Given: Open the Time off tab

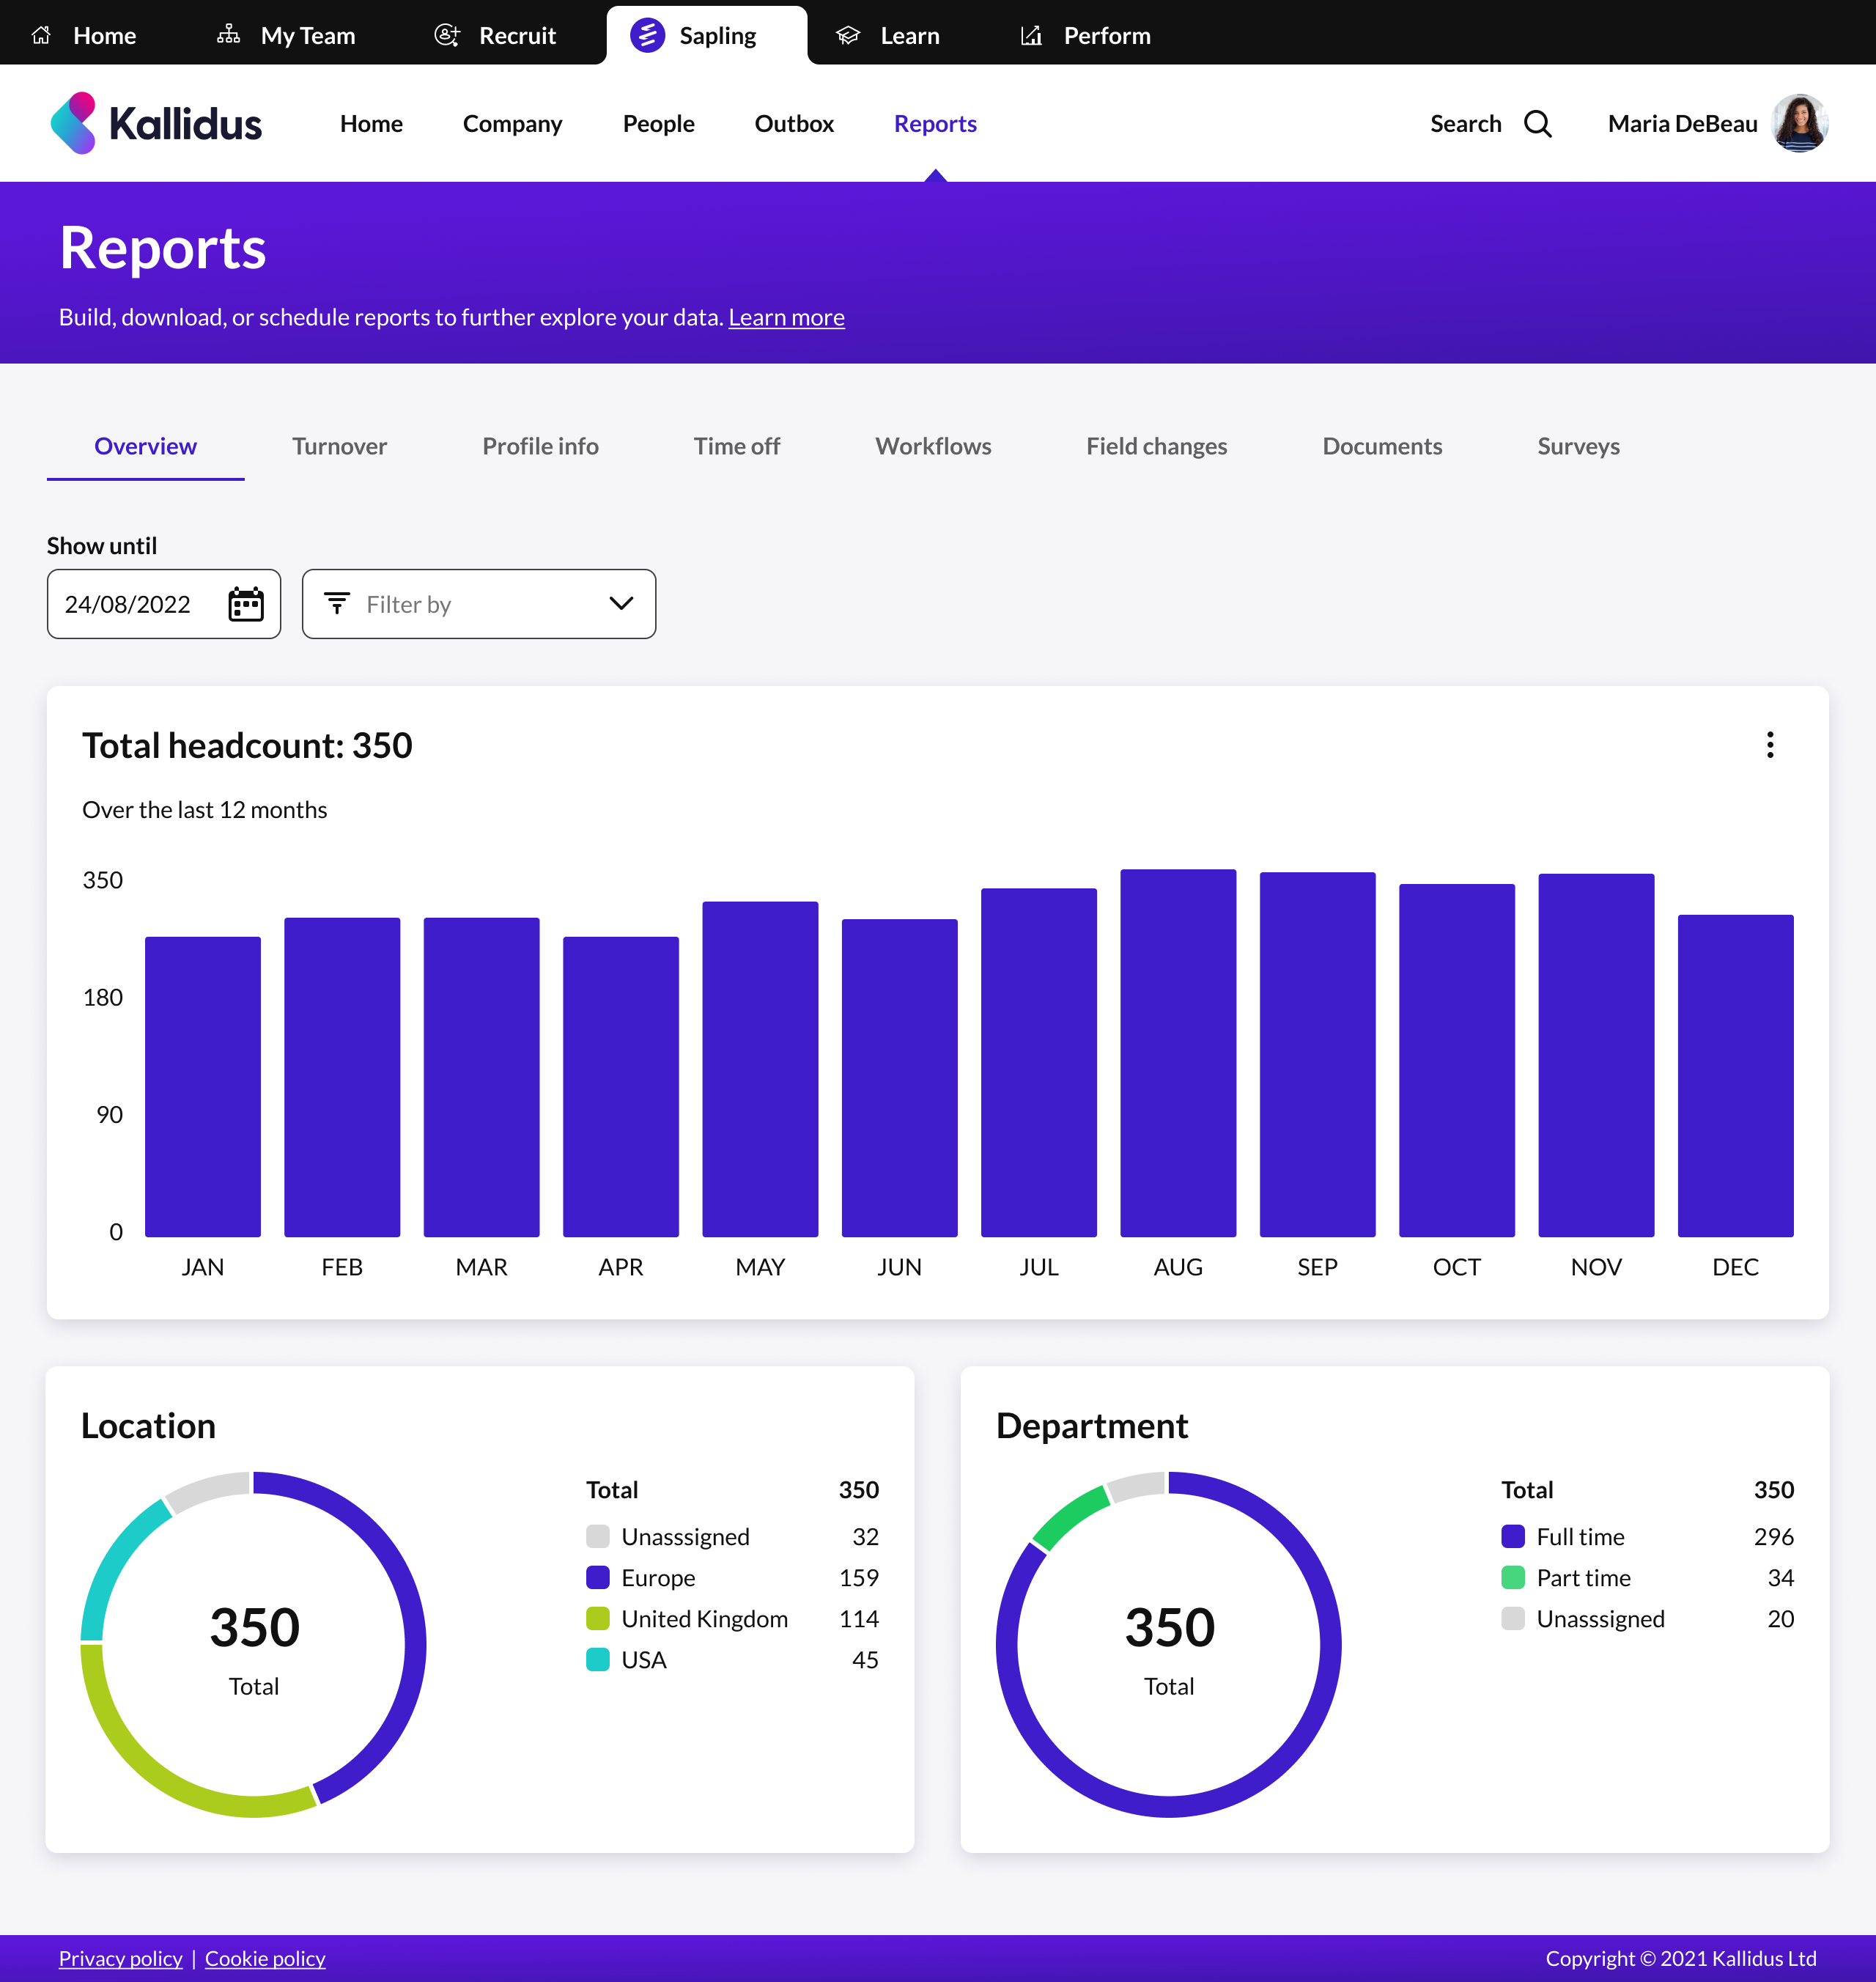Looking at the screenshot, I should coord(736,446).
